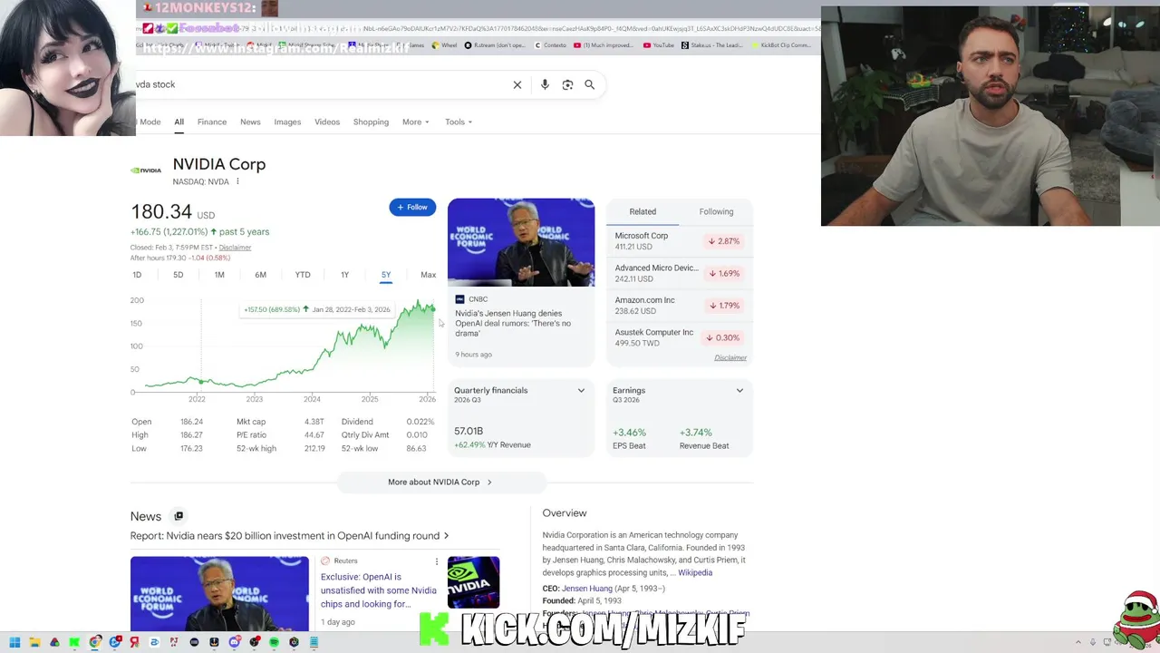
Task: Click the Disclaimer link under related stocks
Action: pyautogui.click(x=730, y=358)
